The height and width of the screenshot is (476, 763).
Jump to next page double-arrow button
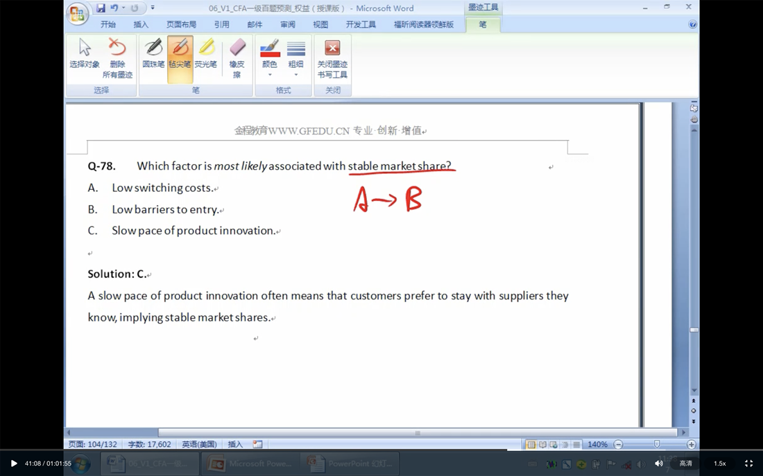click(x=694, y=421)
